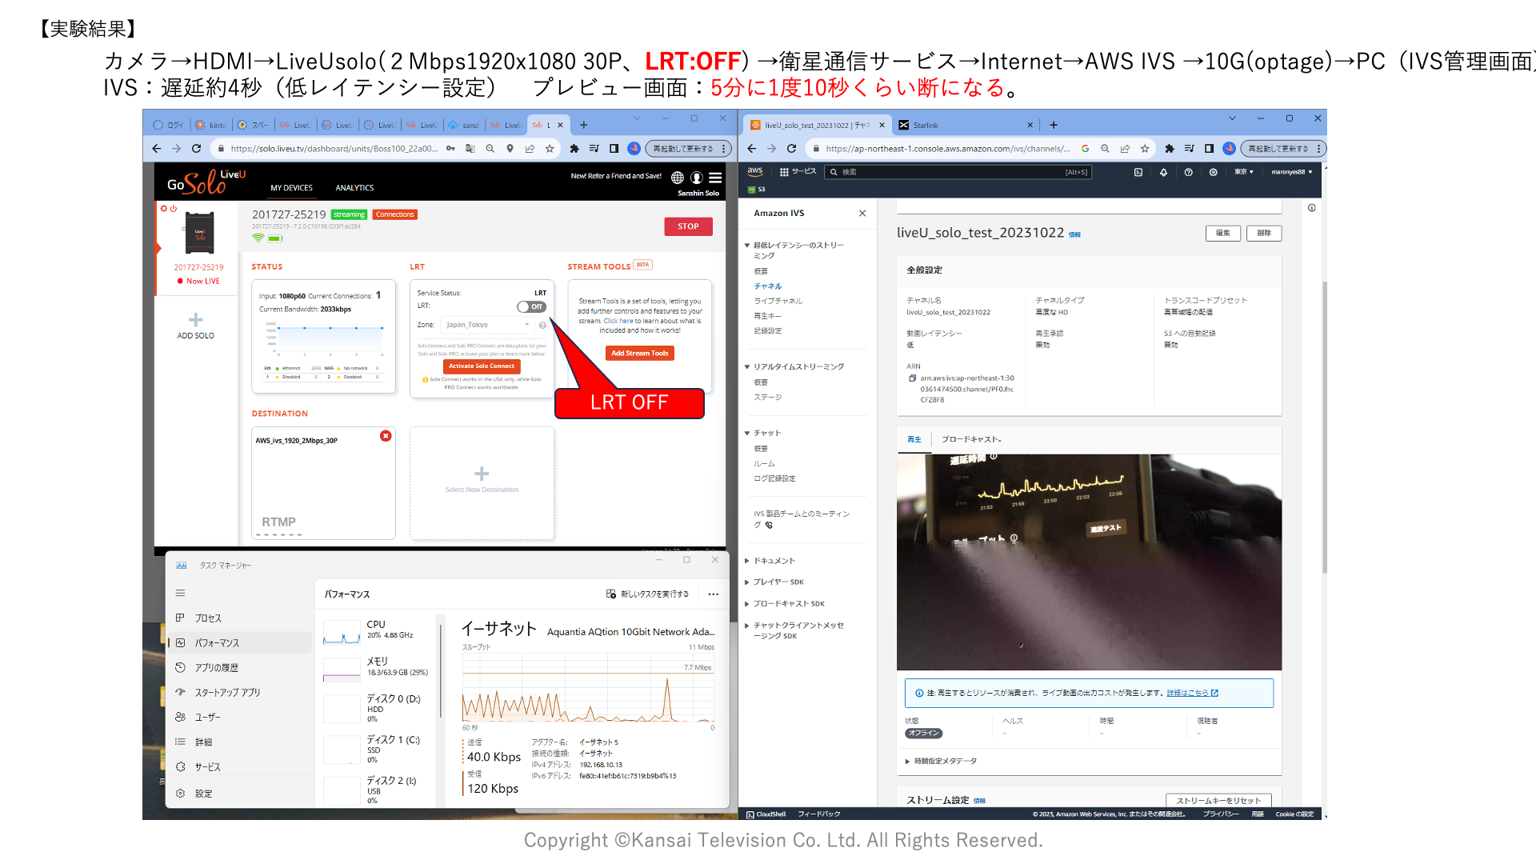Viewport: 1536px width, 864px height.
Task: Open the AWS console settings gear icon
Action: 1213,172
